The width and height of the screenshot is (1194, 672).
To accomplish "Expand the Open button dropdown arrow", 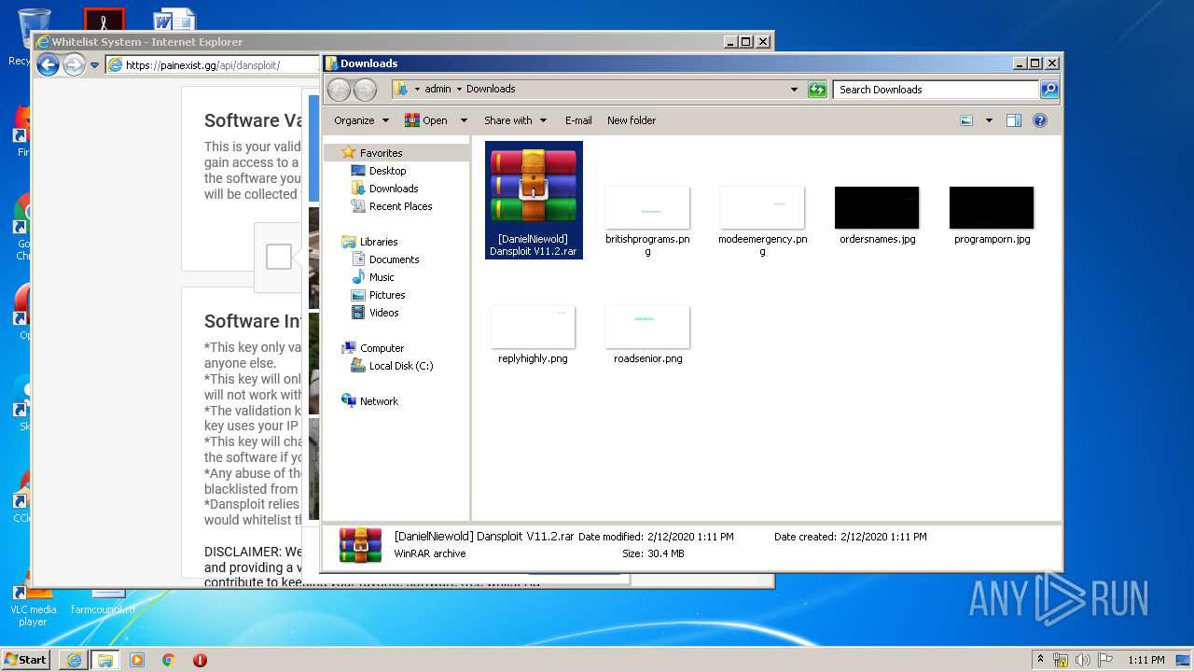I will [464, 120].
